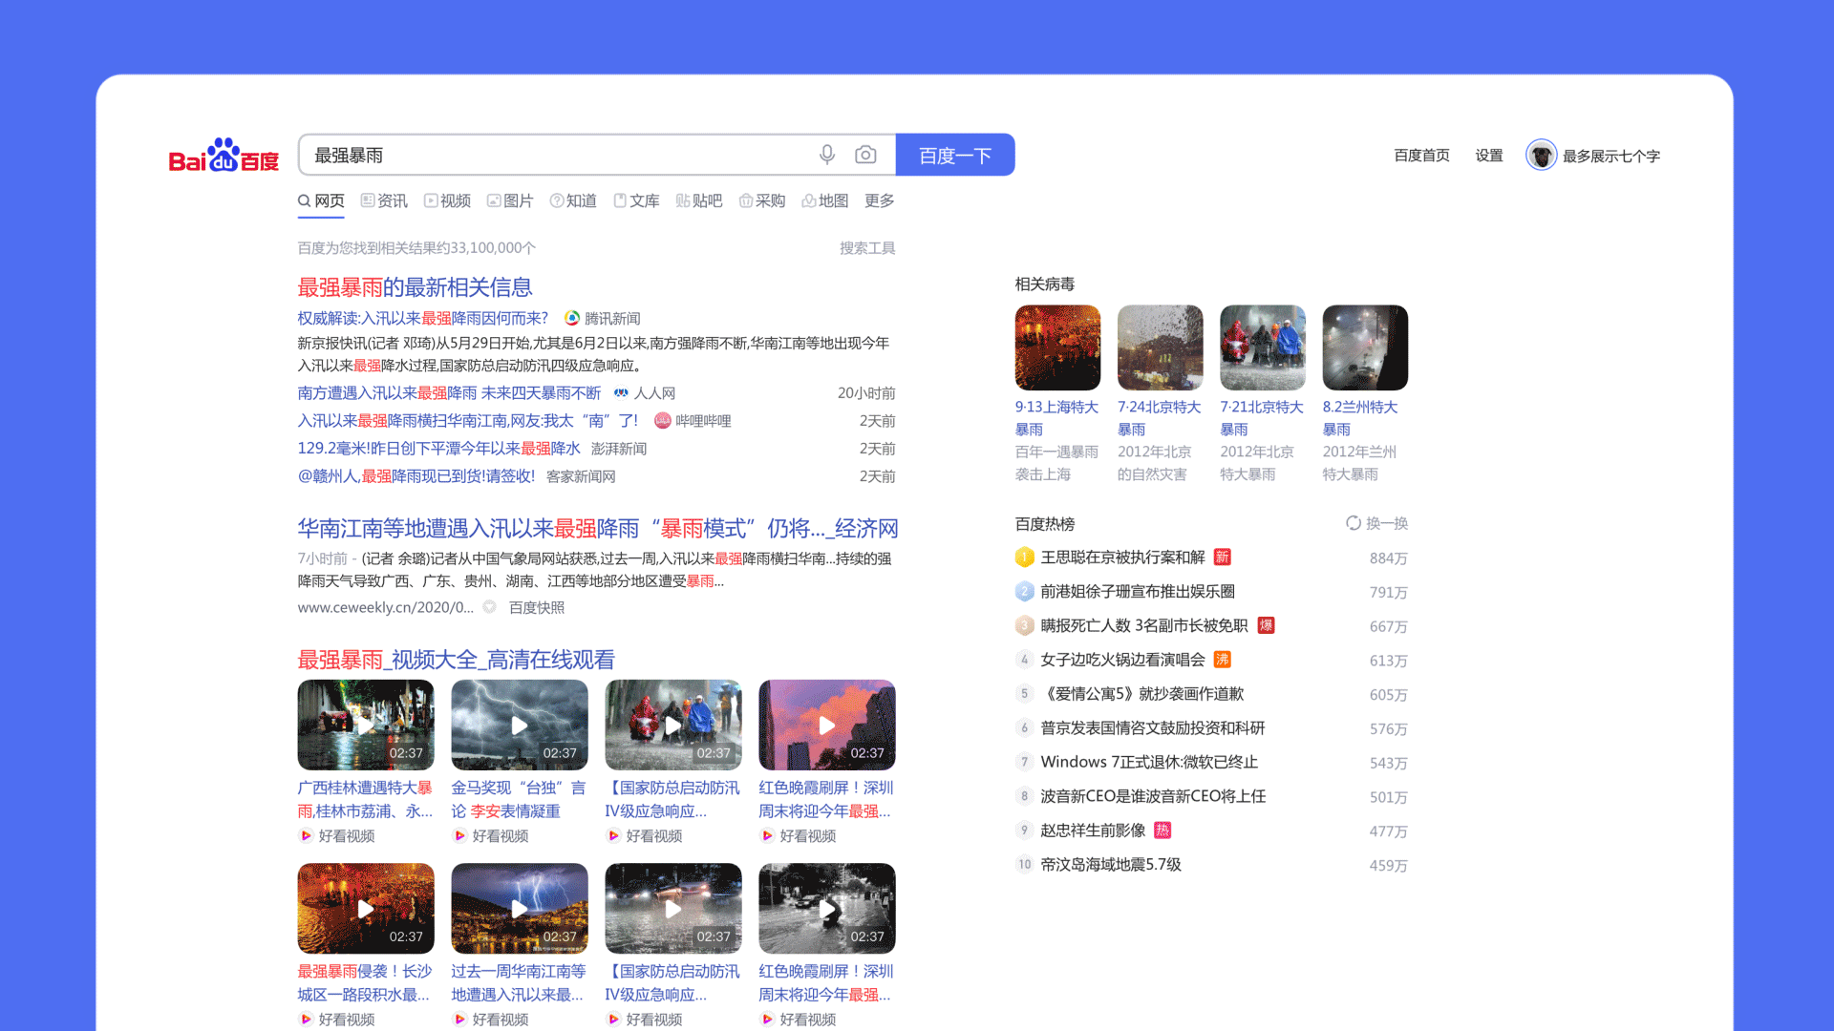Open the 9·13上海特大暴雨 thumbnail
Screen dimensions: 1834x1031
click(x=1057, y=347)
